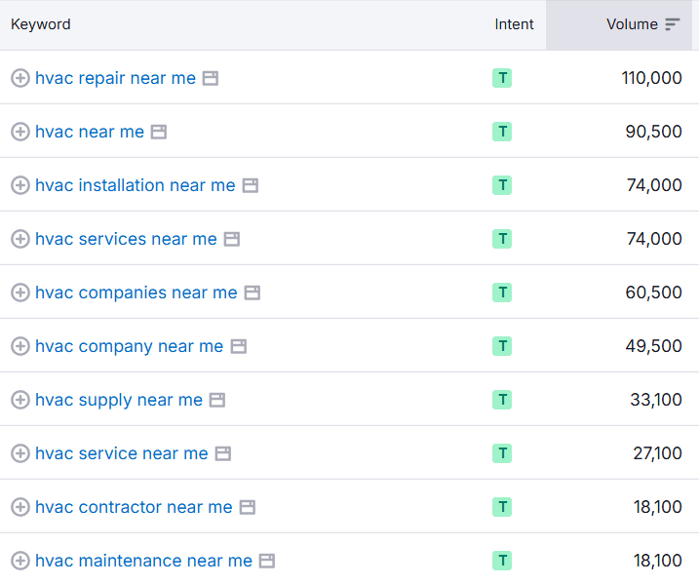Click intent T badge for 'hvac company near me'

(x=502, y=346)
